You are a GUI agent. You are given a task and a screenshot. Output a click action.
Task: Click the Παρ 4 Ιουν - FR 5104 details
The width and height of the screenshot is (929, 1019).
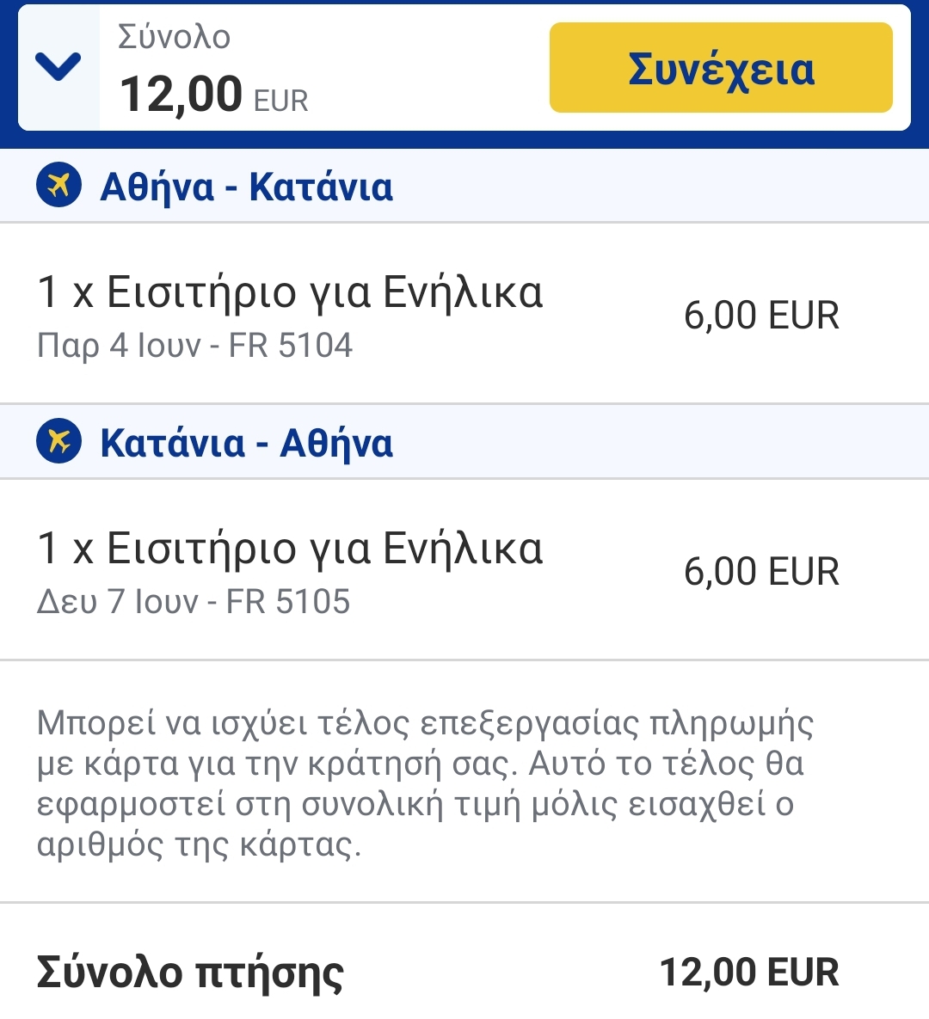[x=194, y=346]
